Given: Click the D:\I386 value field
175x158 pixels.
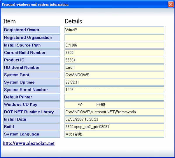Looking at the screenshot, I should (114, 45).
